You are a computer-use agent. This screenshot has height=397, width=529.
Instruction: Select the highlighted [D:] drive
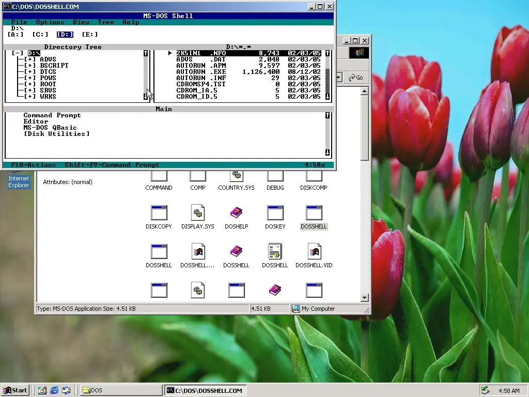[x=65, y=35]
